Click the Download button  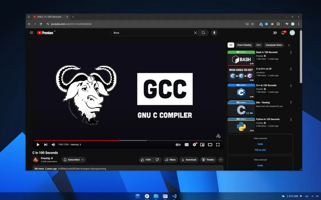[189, 160]
